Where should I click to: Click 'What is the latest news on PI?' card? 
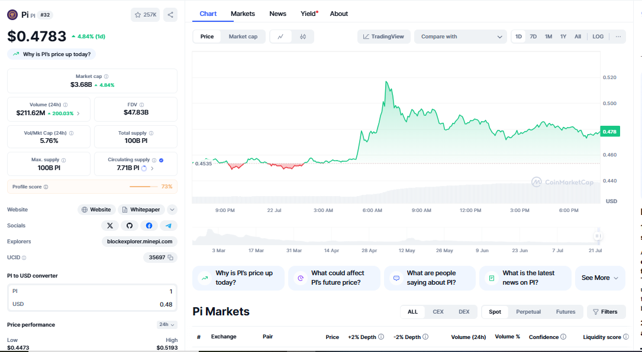pyautogui.click(x=525, y=278)
